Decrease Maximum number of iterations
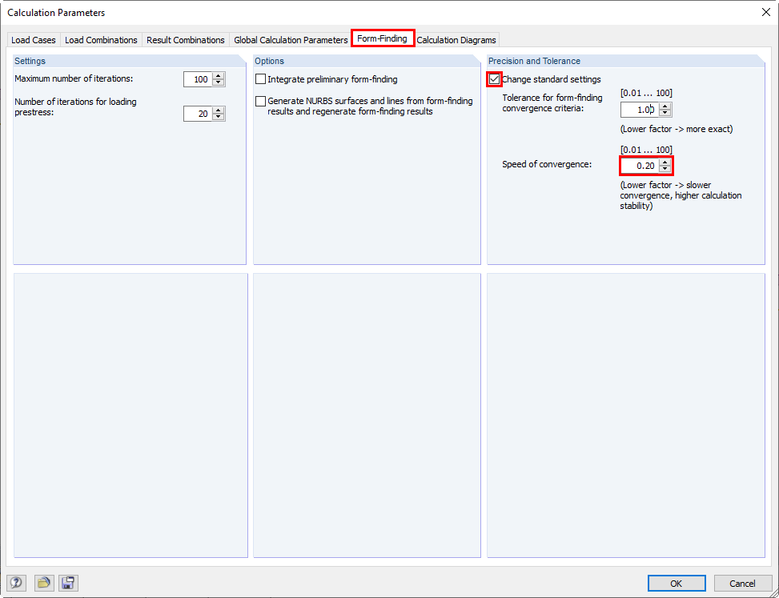Image resolution: width=779 pixels, height=598 pixels. pos(218,83)
